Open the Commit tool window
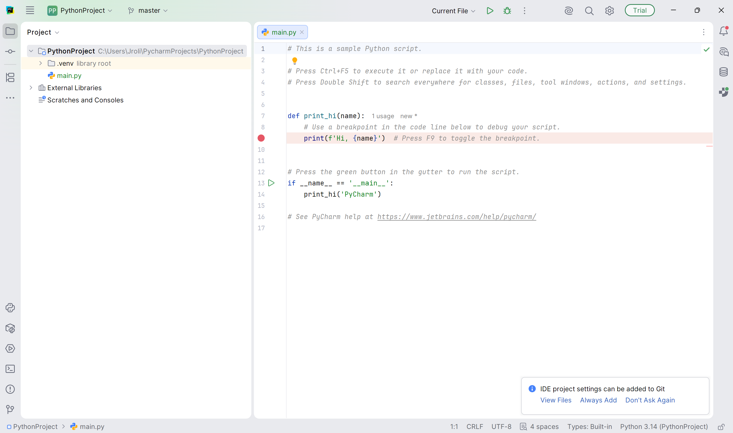Viewport: 733px width, 433px height. point(10,52)
